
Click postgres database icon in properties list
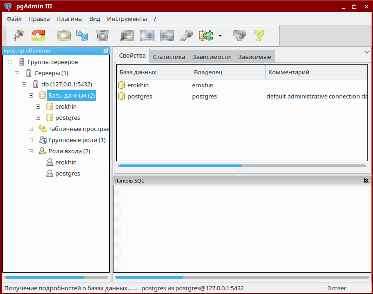[x=121, y=97]
